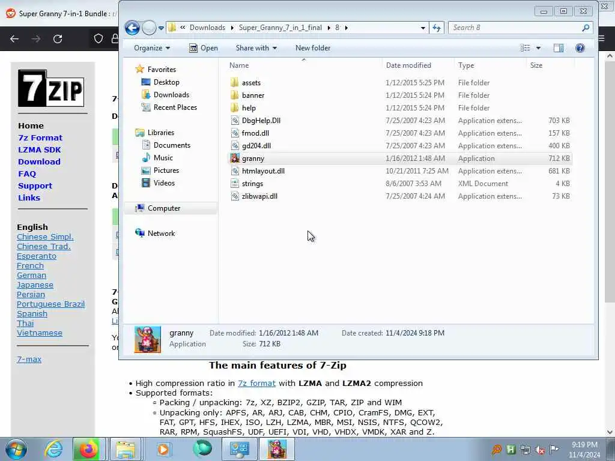Open the Download link on 7-Zip page
Viewport: 615px width, 461px height.
pyautogui.click(x=39, y=161)
